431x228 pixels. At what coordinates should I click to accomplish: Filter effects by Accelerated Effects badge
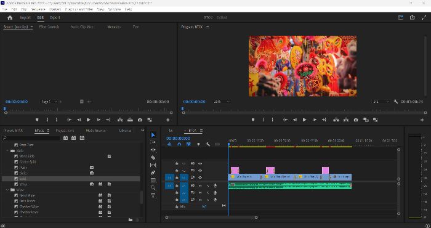pyautogui.click(x=65, y=138)
